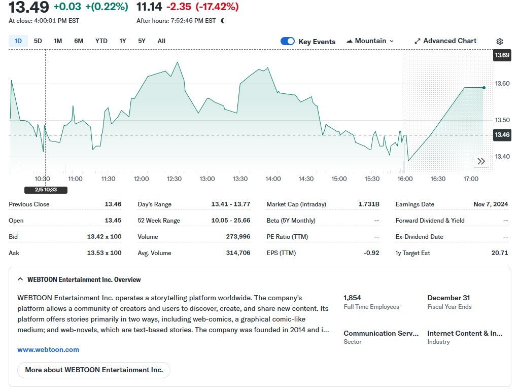Toggle the Key Events switch
The width and height of the screenshot is (519, 392).
287,41
